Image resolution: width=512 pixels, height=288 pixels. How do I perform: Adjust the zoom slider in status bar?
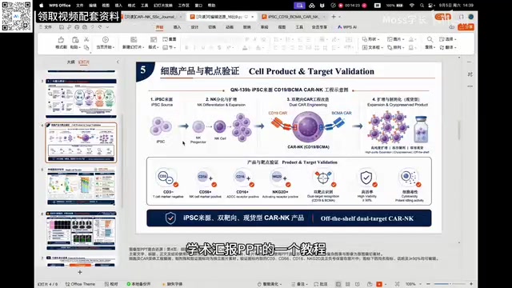[x=450, y=284]
